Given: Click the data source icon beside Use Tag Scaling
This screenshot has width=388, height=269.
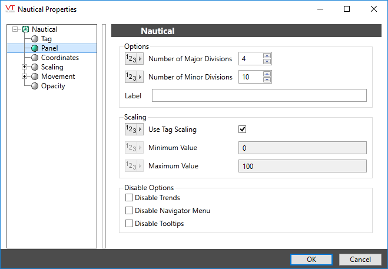Looking at the screenshot, I should 134,129.
